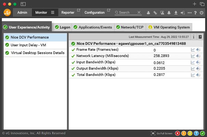Click into the Search field
The image size is (207, 137).
pos(127,13)
